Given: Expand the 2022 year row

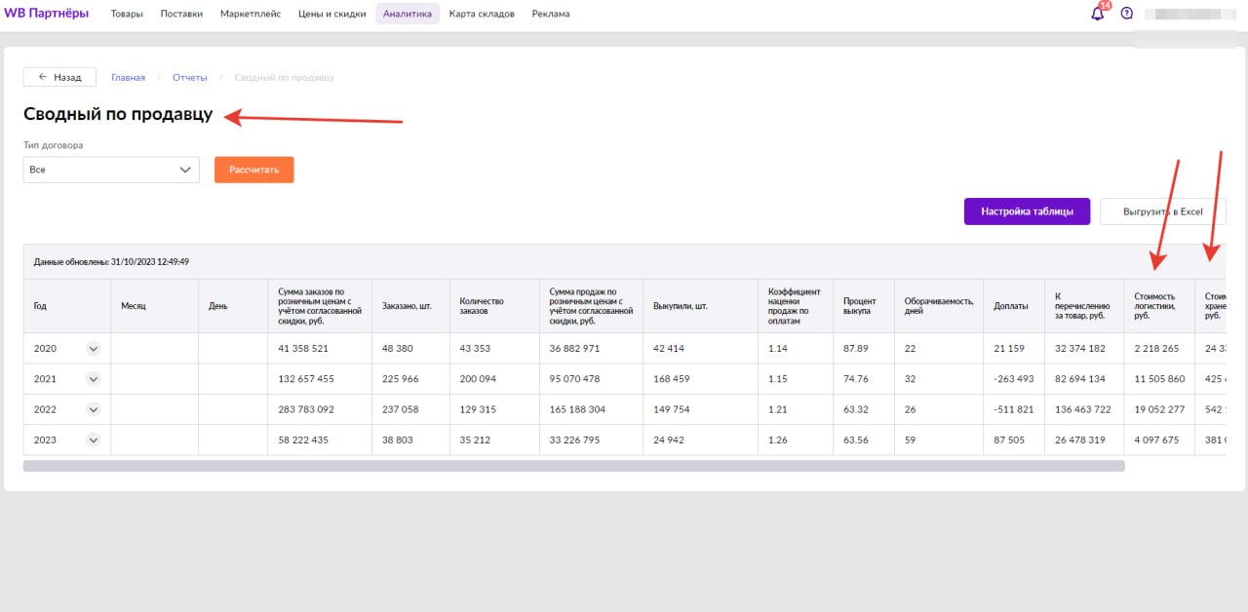Looking at the screenshot, I should [x=94, y=409].
